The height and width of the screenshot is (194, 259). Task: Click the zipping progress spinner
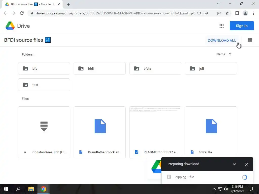coord(245,177)
